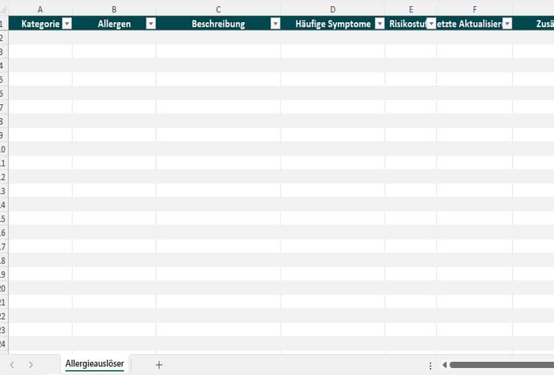This screenshot has width=554, height=375.
Task: Select the column C header
Action: [218, 9]
